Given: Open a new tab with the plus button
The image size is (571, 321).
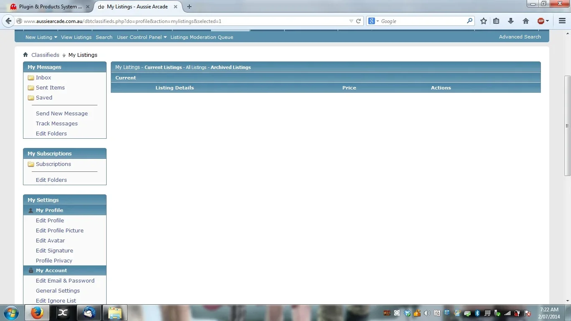Looking at the screenshot, I should [x=189, y=7].
